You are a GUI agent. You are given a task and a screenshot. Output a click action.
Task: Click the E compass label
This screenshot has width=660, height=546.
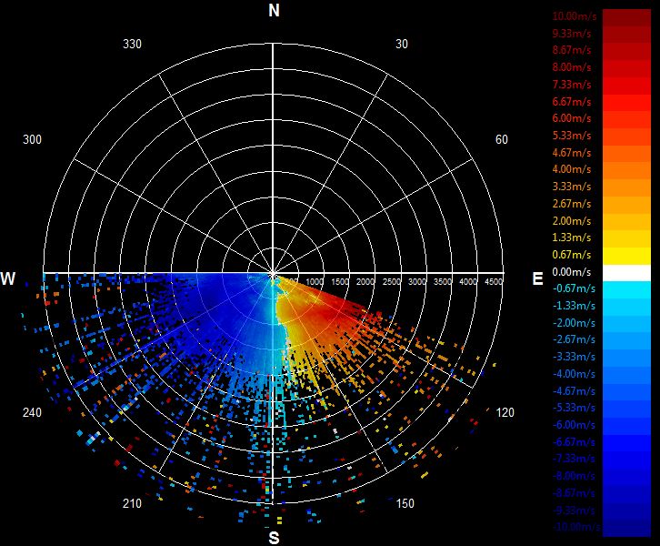pos(537,278)
